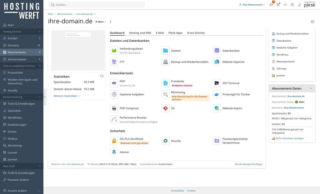Open Website kopieren
The width and height of the screenshot is (320, 194).
pyautogui.click(x=217, y=62)
